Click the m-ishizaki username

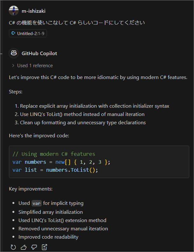tap(33, 11)
